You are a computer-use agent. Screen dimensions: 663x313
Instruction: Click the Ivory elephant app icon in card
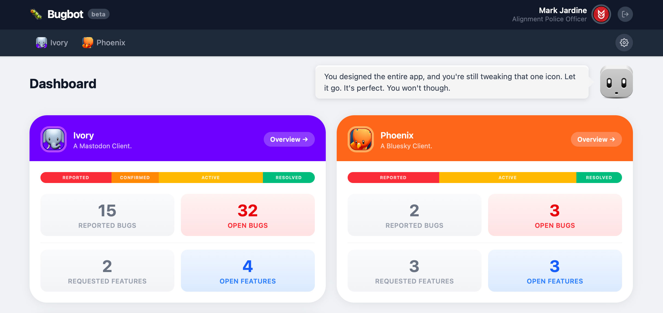coord(54,139)
